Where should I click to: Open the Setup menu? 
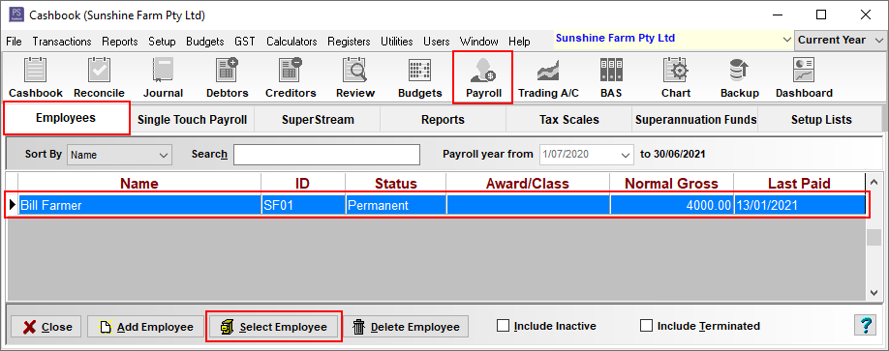(x=162, y=42)
